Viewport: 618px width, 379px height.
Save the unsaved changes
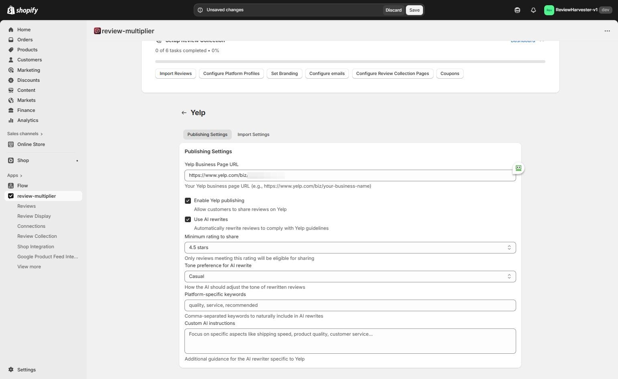tap(414, 10)
